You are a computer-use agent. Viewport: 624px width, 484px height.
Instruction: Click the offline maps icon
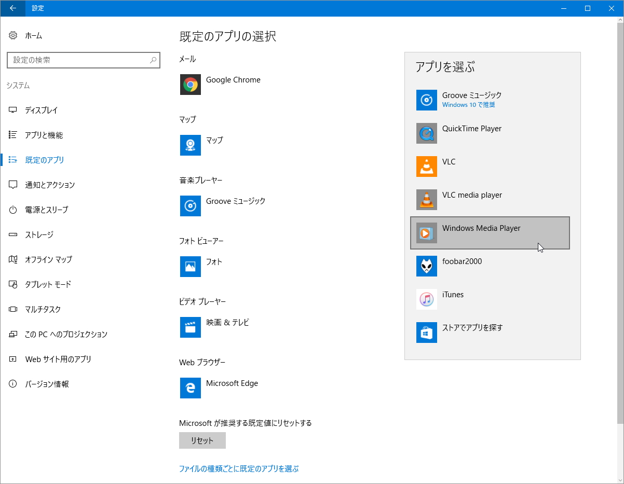13,259
